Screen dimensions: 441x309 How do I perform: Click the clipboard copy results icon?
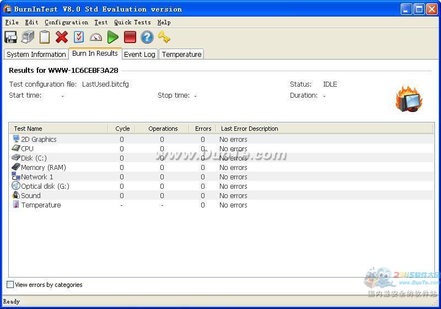click(x=45, y=37)
